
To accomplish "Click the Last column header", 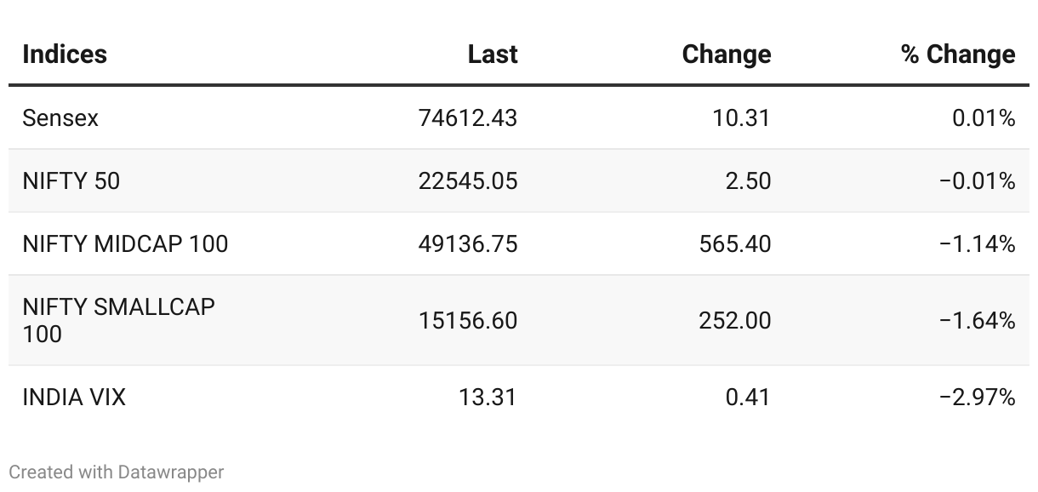I will click(493, 54).
